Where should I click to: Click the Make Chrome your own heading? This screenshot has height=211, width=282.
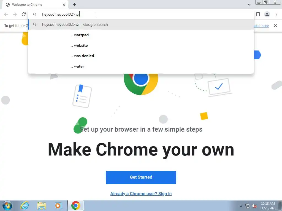tap(141, 150)
